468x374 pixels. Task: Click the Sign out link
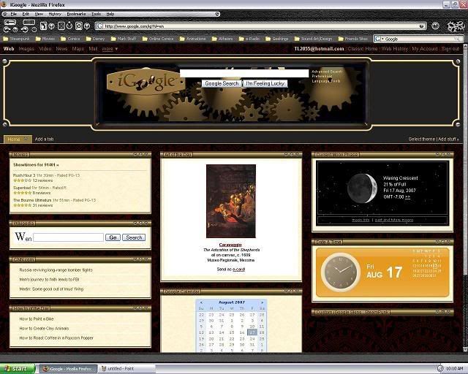point(450,49)
